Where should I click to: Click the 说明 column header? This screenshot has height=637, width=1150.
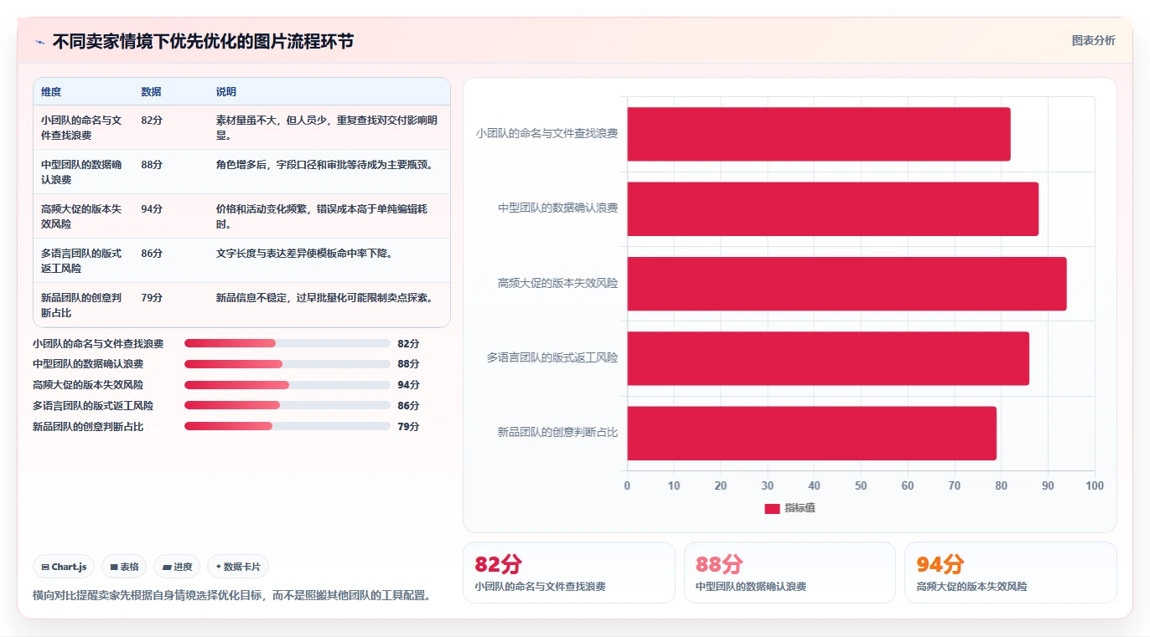pos(226,92)
